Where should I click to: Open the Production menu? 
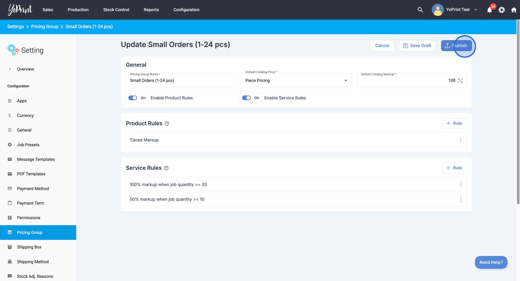78,10
